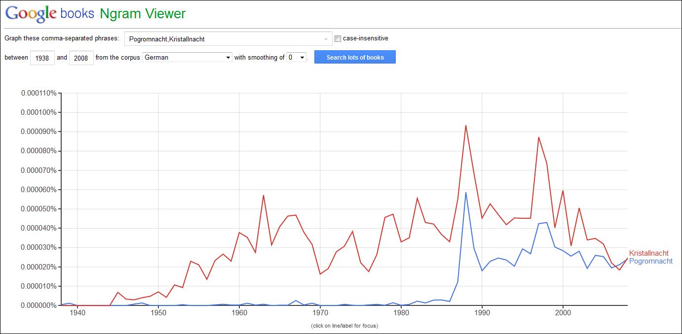The height and width of the screenshot is (334, 682).
Task: Click the start year field 1938
Action: pos(42,58)
